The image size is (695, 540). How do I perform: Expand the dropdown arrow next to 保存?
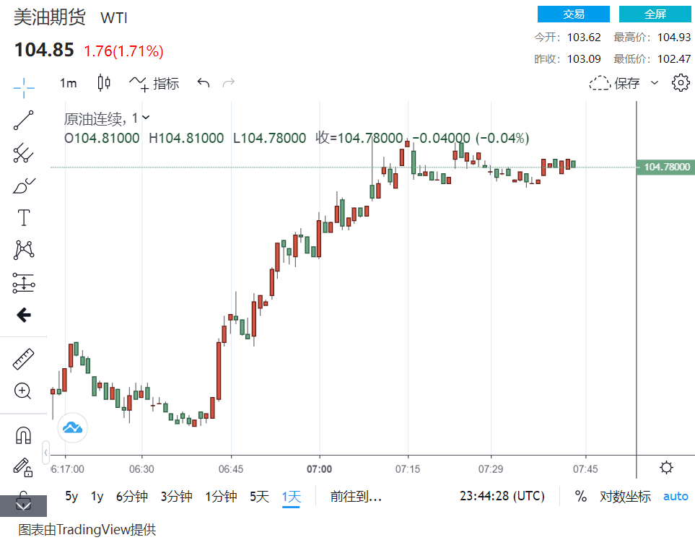coord(655,83)
